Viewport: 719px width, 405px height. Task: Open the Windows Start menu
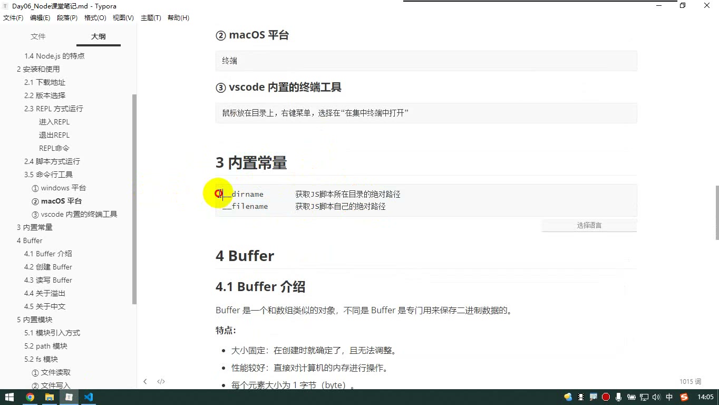click(x=9, y=397)
